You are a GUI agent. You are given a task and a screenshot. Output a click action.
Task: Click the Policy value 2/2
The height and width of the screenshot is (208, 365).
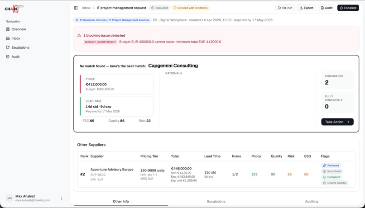pos(255,174)
